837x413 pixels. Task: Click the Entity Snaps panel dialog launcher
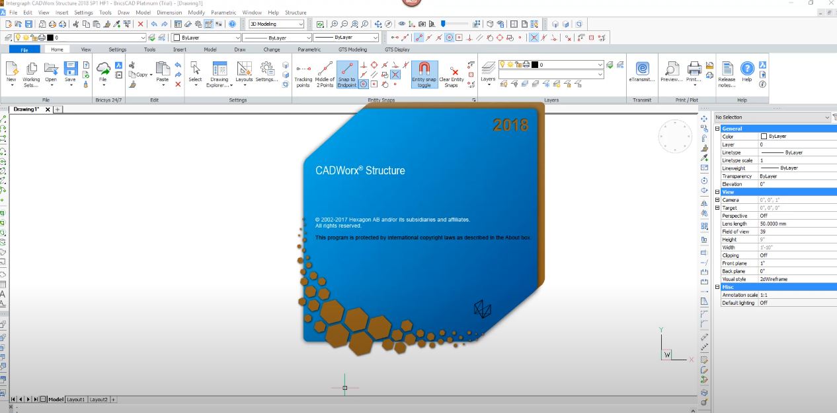[473, 100]
